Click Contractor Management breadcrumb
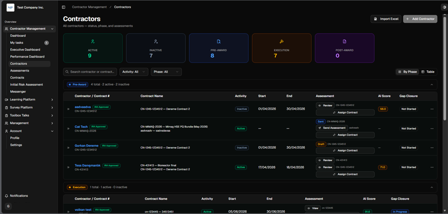The image size is (448, 214). point(89,7)
